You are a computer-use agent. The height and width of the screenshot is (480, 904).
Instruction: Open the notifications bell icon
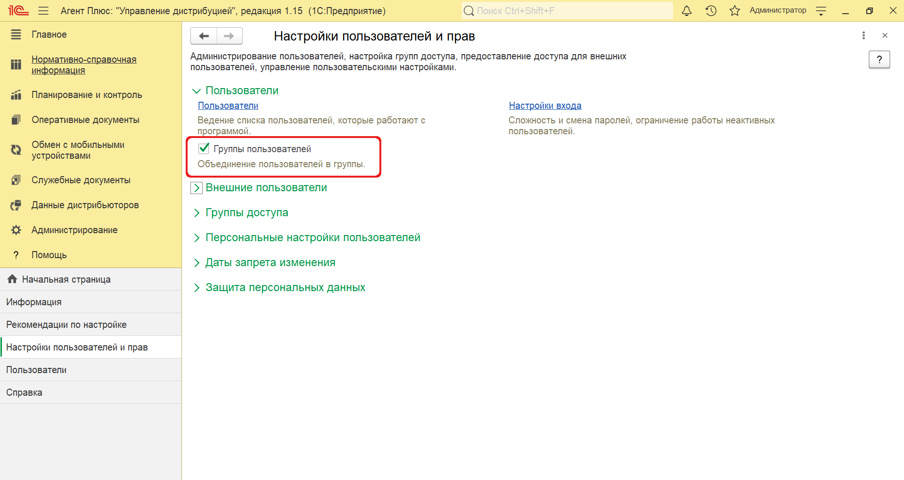click(x=687, y=11)
